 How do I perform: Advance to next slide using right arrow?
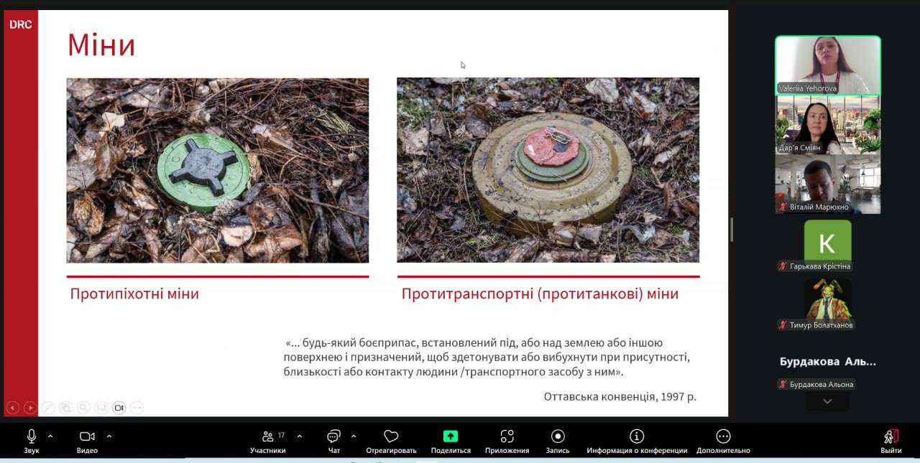coord(30,408)
